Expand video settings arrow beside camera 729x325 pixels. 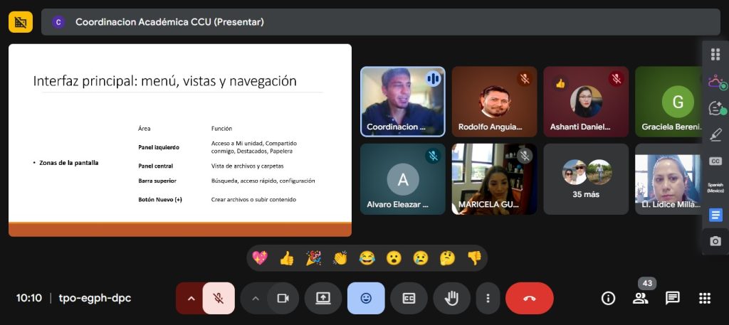pyautogui.click(x=255, y=298)
